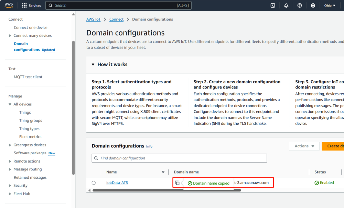Viewport: 344px width, 208px height.
Task: Click the amazonaws.com domain name text
Action: 251,183
